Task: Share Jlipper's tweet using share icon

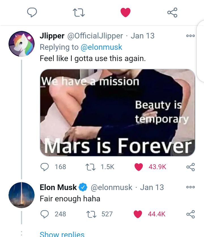Action: coord(190,167)
